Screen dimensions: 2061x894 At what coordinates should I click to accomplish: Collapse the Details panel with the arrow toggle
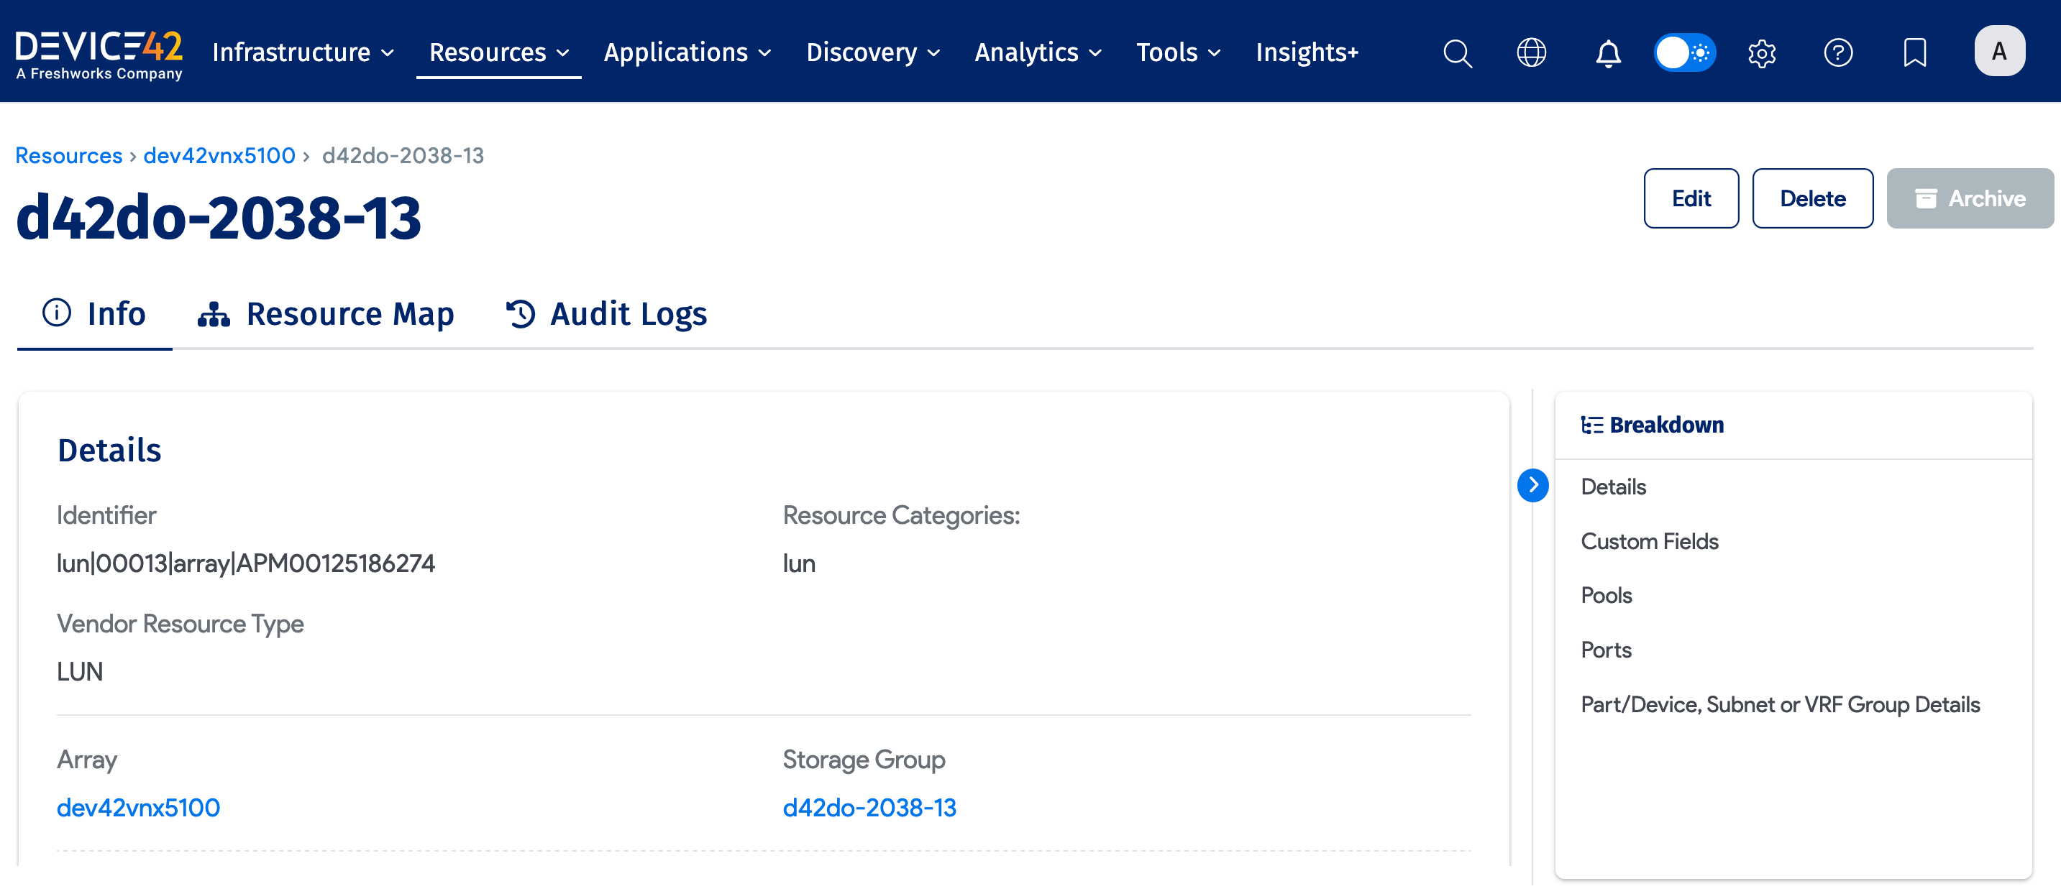click(1534, 484)
